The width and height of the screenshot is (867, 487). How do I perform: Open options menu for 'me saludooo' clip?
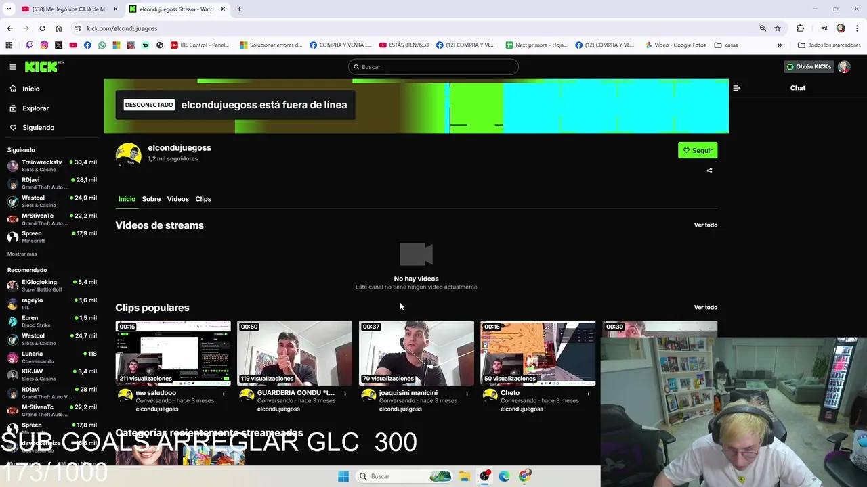(224, 393)
